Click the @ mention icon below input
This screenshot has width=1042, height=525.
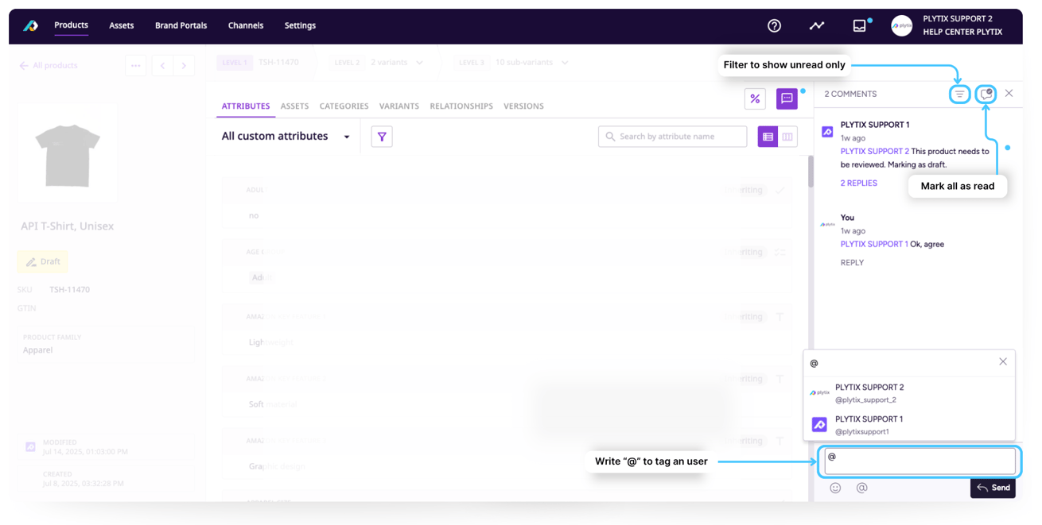[x=861, y=488]
